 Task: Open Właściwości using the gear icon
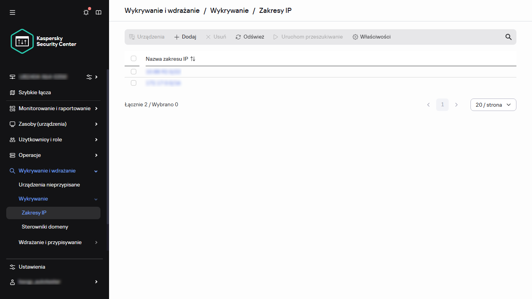[355, 37]
